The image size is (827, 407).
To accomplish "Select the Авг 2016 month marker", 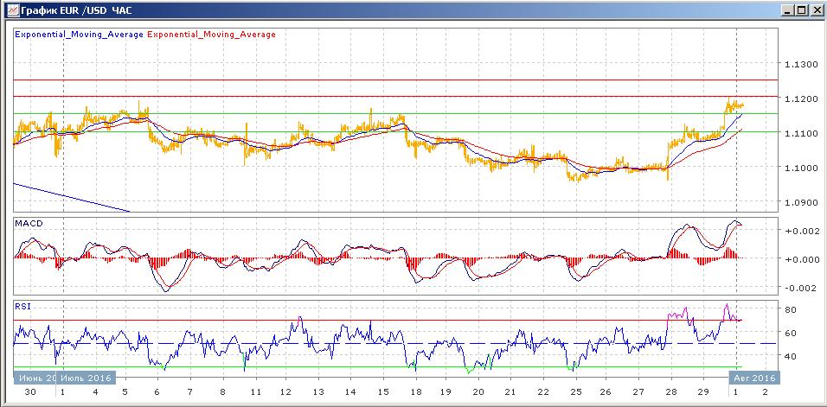I will [753, 378].
